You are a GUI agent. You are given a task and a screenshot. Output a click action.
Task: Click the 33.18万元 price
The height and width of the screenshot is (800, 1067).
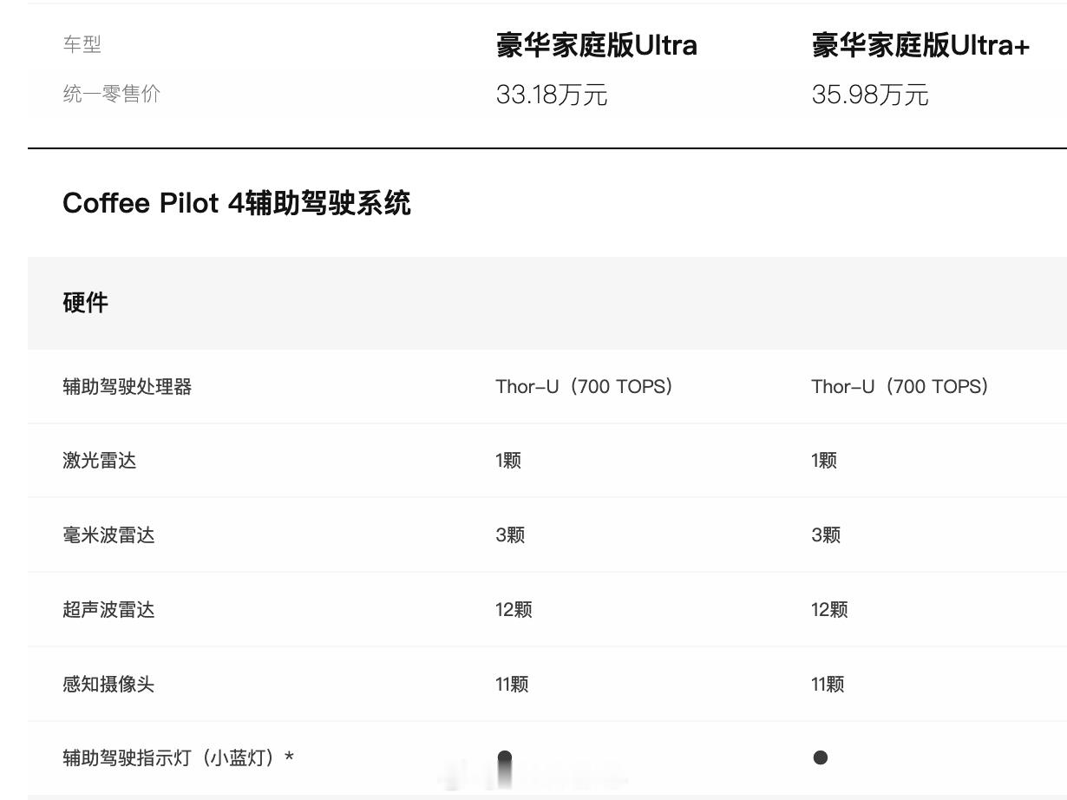[552, 95]
